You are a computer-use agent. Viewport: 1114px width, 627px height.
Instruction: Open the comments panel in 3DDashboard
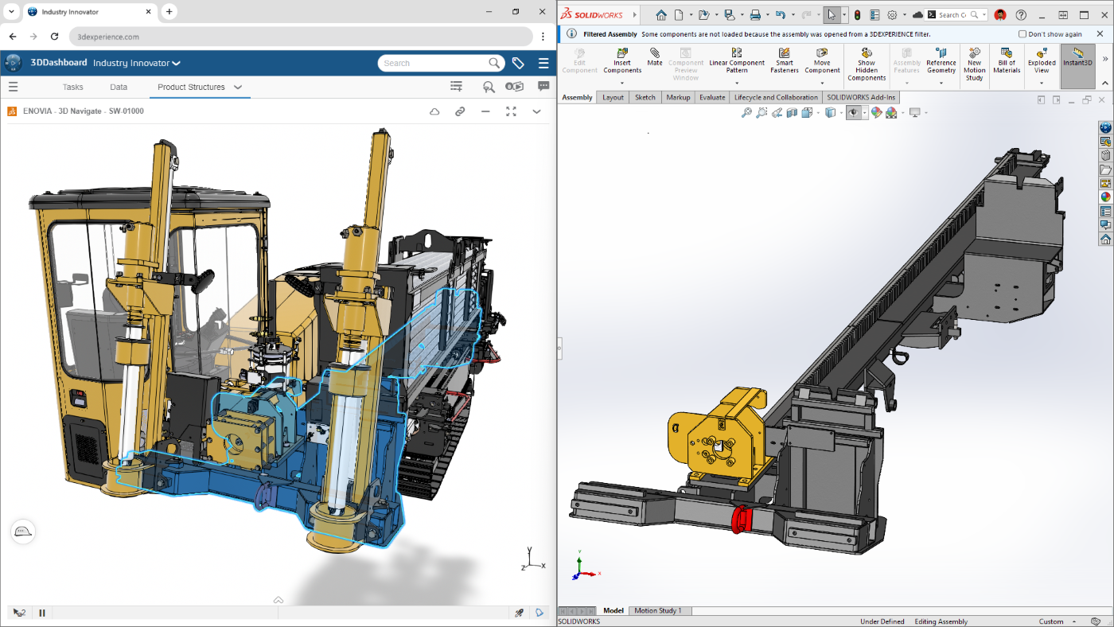click(x=543, y=87)
